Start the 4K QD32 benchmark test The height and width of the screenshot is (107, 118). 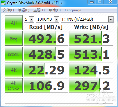click(14, 85)
